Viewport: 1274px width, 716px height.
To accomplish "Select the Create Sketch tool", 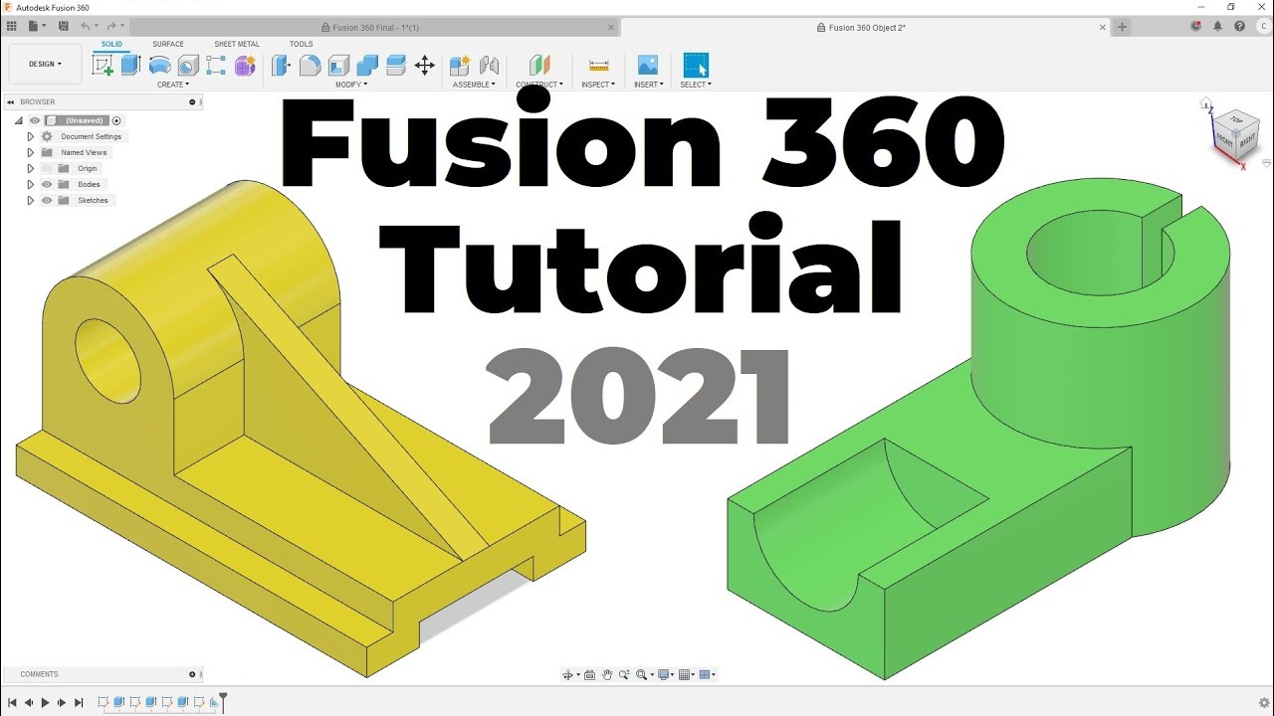I will click(x=103, y=66).
